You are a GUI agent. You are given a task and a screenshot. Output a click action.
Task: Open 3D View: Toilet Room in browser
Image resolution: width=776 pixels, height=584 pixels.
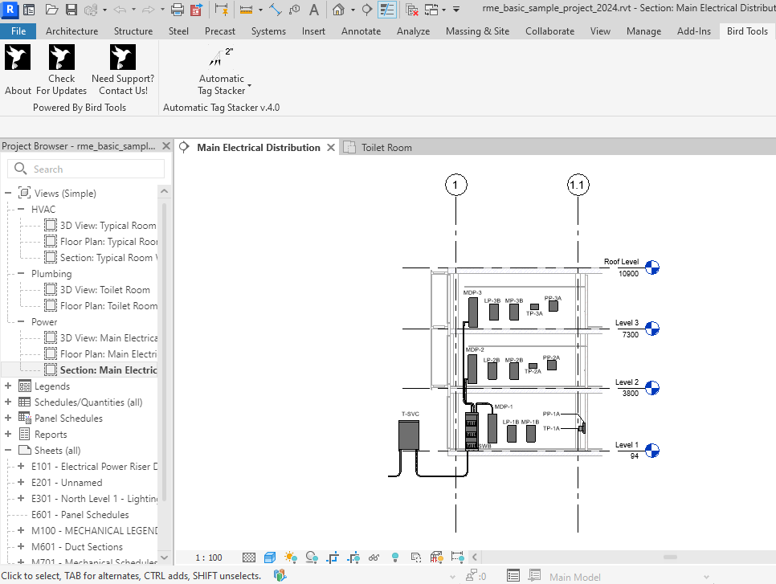pyautogui.click(x=104, y=290)
